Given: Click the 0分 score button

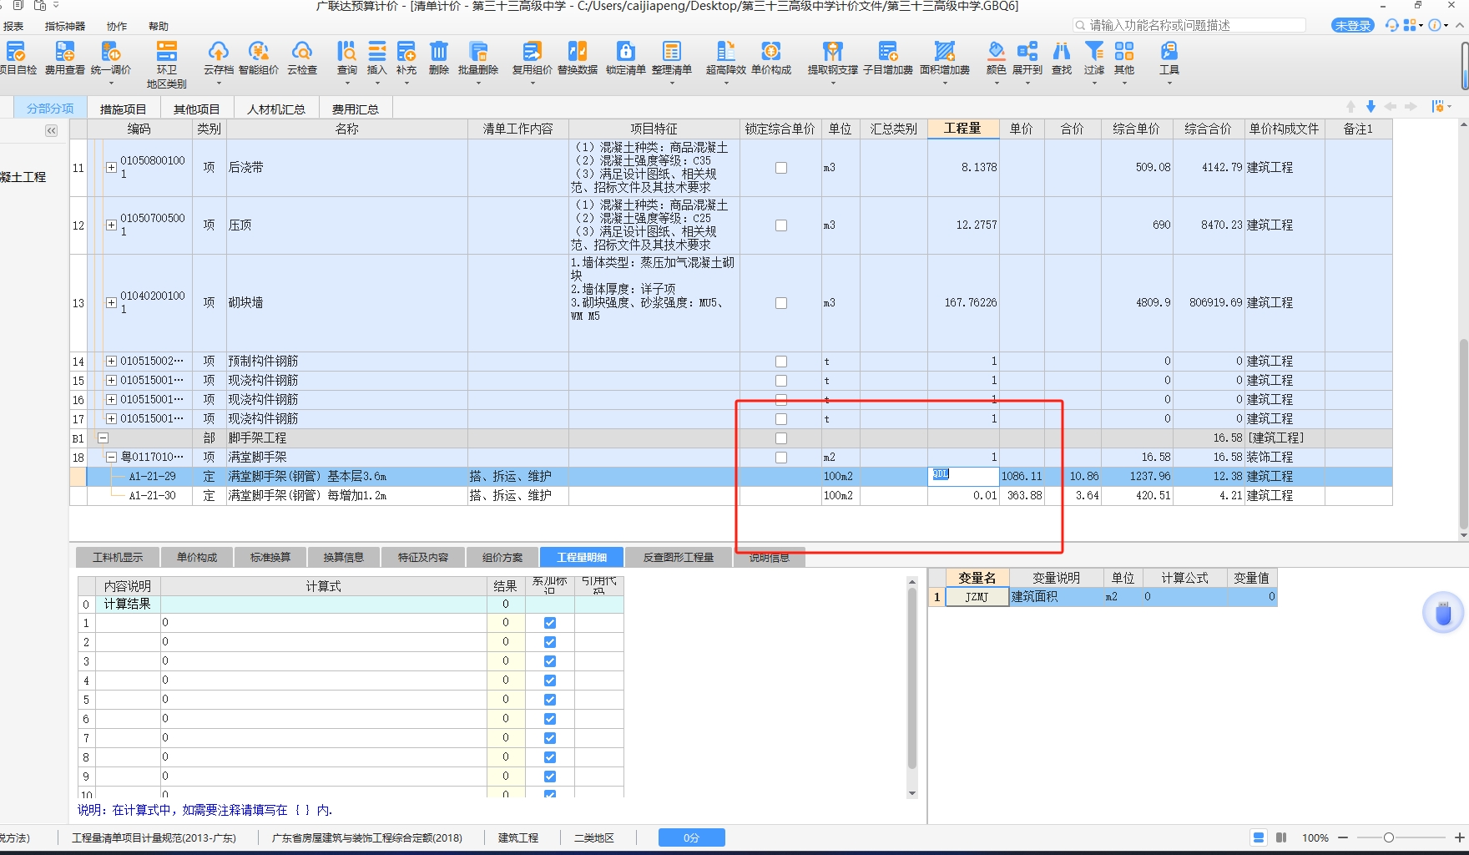Looking at the screenshot, I should (692, 837).
